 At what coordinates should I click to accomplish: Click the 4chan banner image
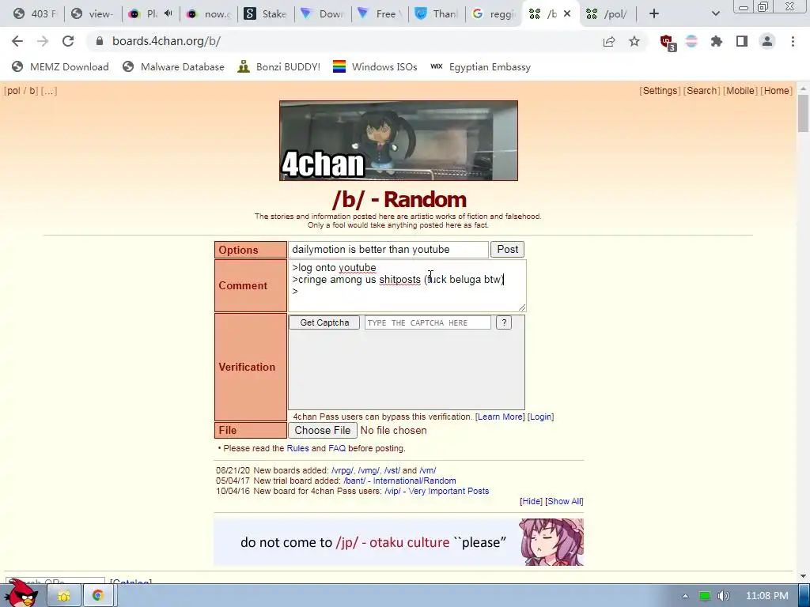click(x=399, y=141)
